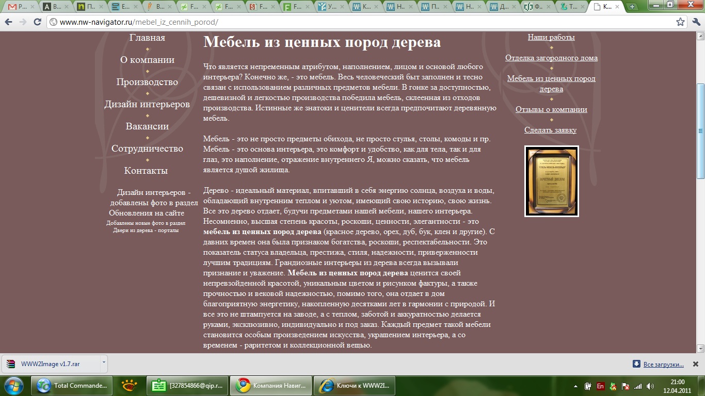Click globe site info icon in address bar
Viewport: 705px width, 396px height.
pyautogui.click(x=53, y=22)
